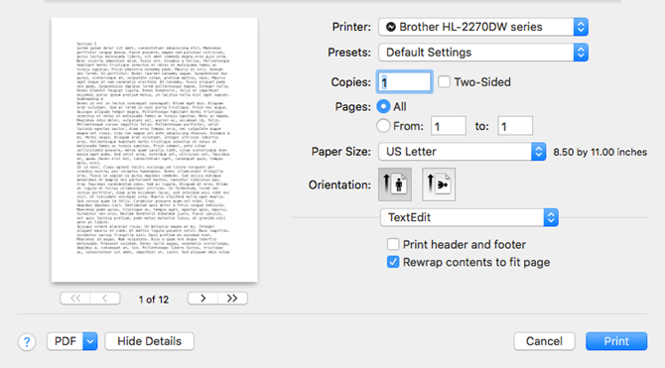665x368 pixels.
Task: Open the PDF dropdown arrow
Action: tap(90, 341)
